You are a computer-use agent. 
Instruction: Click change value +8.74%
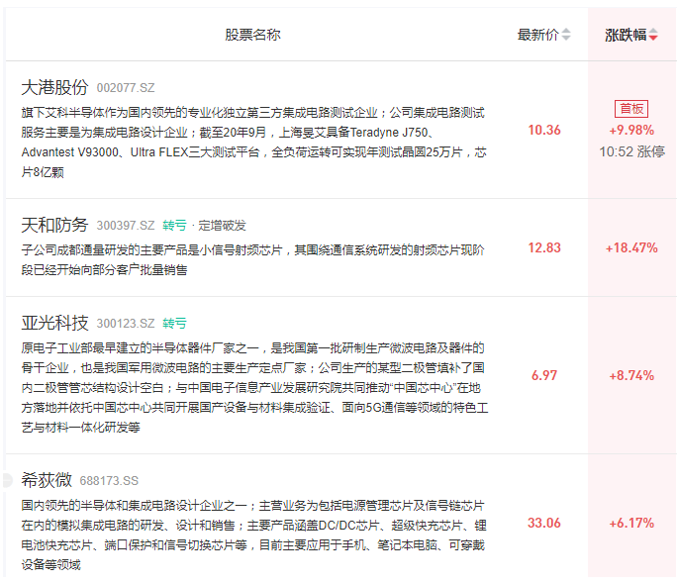tap(631, 376)
